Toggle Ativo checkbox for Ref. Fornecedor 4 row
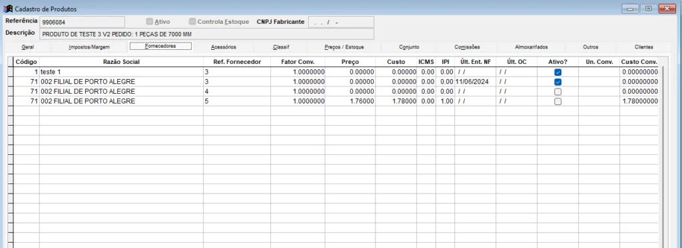This screenshot has width=682, height=248. (557, 92)
